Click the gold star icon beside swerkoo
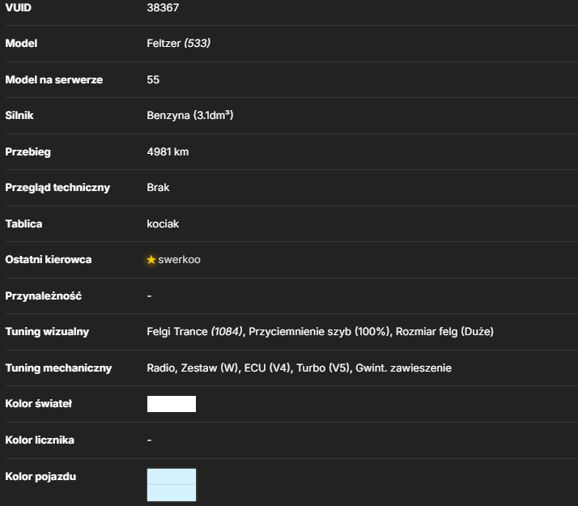The image size is (578, 506). 151,260
